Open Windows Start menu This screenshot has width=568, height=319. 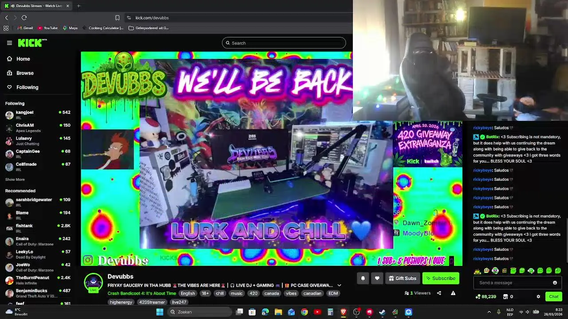pyautogui.click(x=160, y=312)
